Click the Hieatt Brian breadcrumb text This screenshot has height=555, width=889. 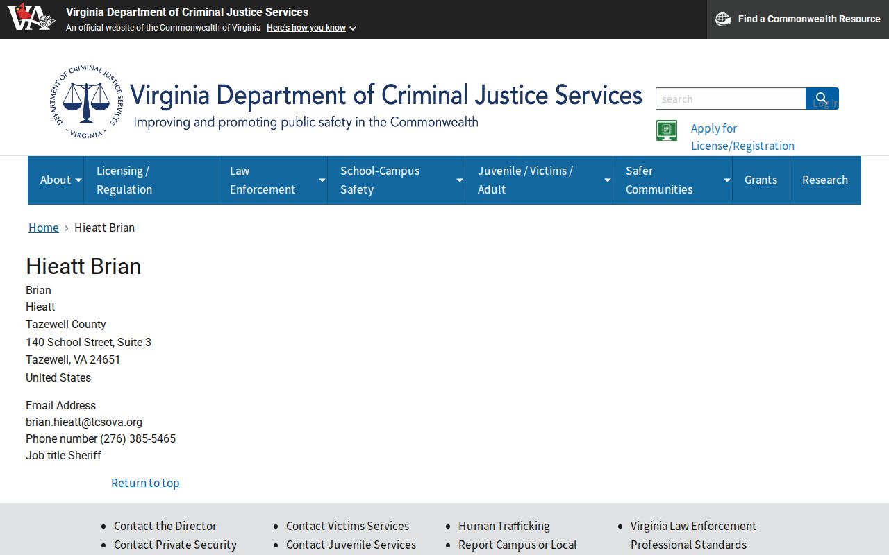(x=104, y=228)
